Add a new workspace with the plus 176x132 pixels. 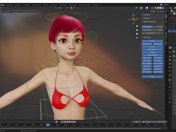[x=100, y=5]
